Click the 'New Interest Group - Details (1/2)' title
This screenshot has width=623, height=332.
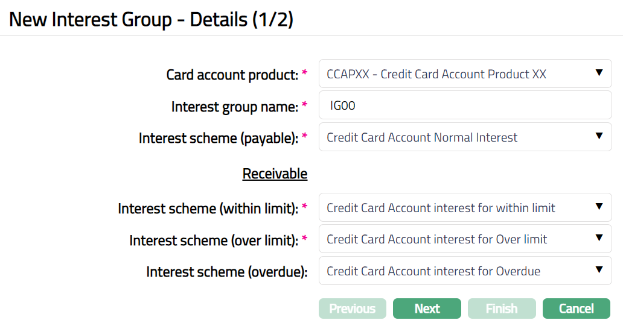pos(151,19)
